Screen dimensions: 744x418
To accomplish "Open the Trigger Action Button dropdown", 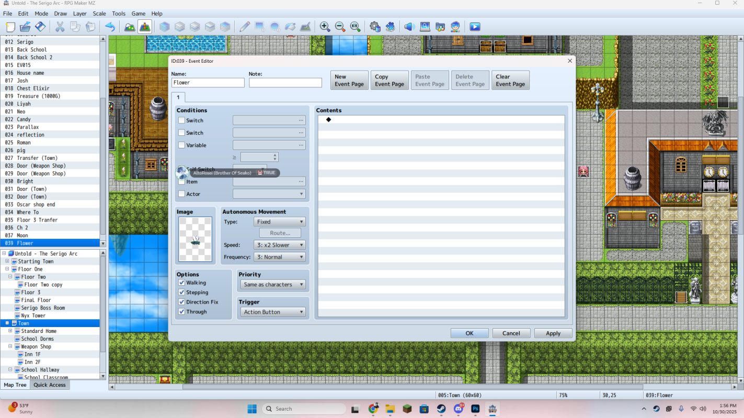I will [x=272, y=312].
